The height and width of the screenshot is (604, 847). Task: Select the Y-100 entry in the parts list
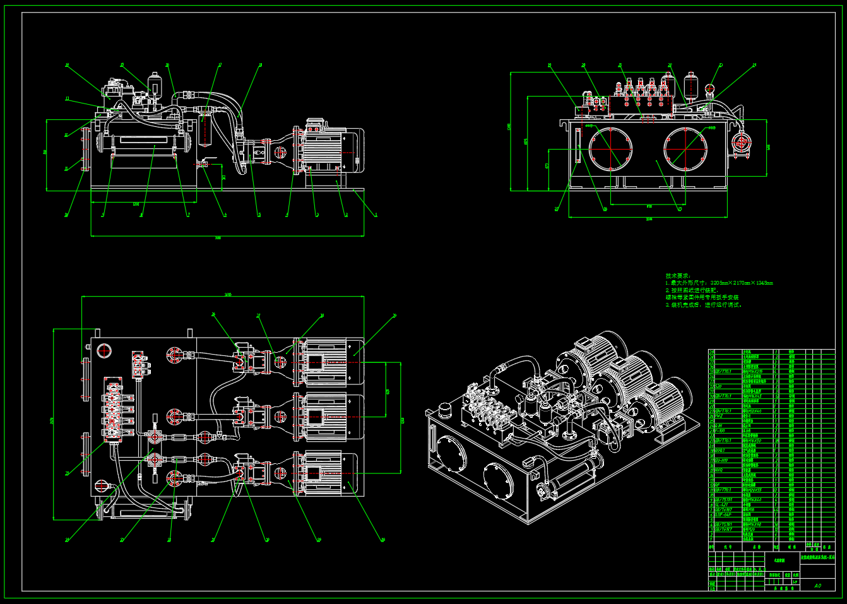pos(720,430)
